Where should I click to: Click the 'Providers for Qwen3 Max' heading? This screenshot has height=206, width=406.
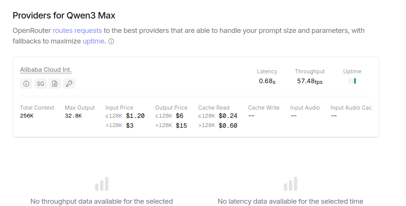point(64,15)
